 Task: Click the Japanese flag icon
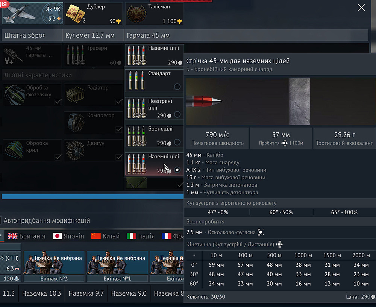[57, 236]
